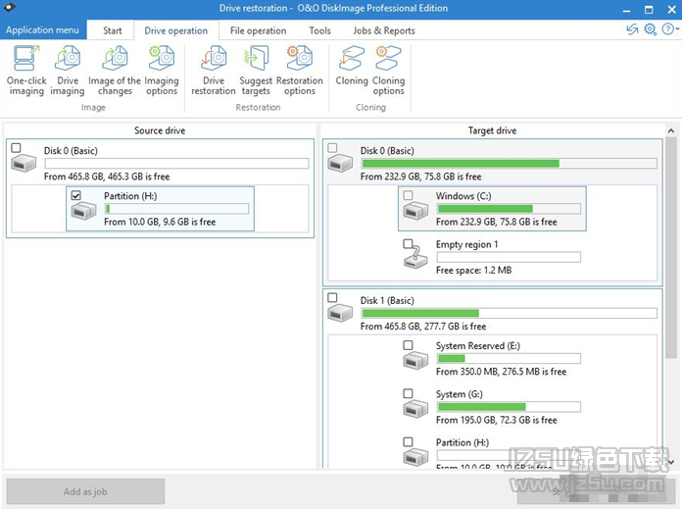Check target Partition (H:) checkbox
This screenshot has height=510, width=682.
(408, 442)
